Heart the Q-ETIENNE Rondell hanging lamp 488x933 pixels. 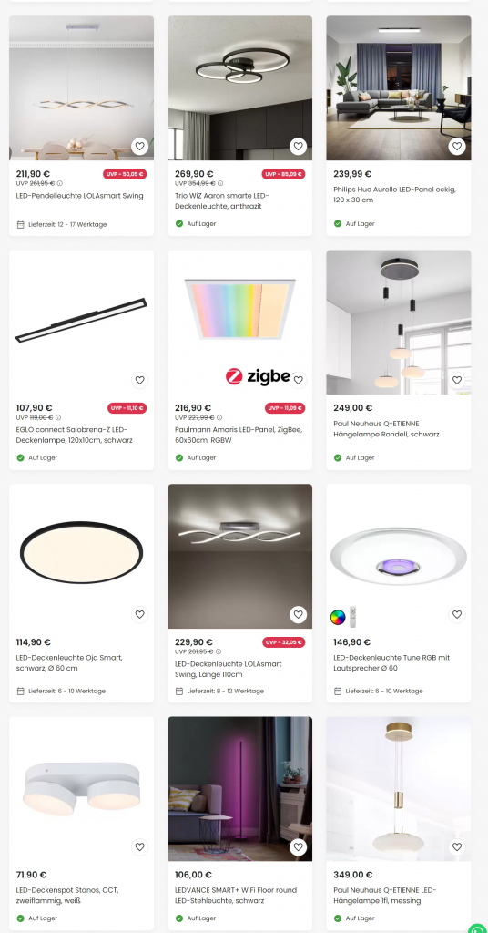[457, 380]
